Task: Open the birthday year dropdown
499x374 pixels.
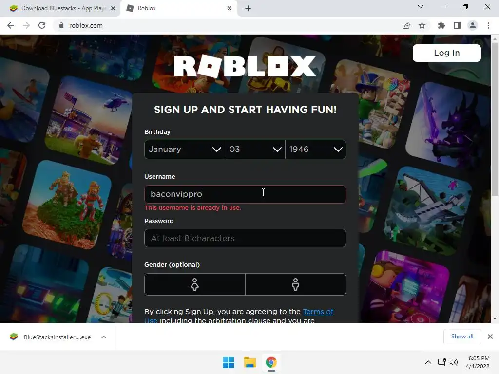Action: [x=316, y=149]
